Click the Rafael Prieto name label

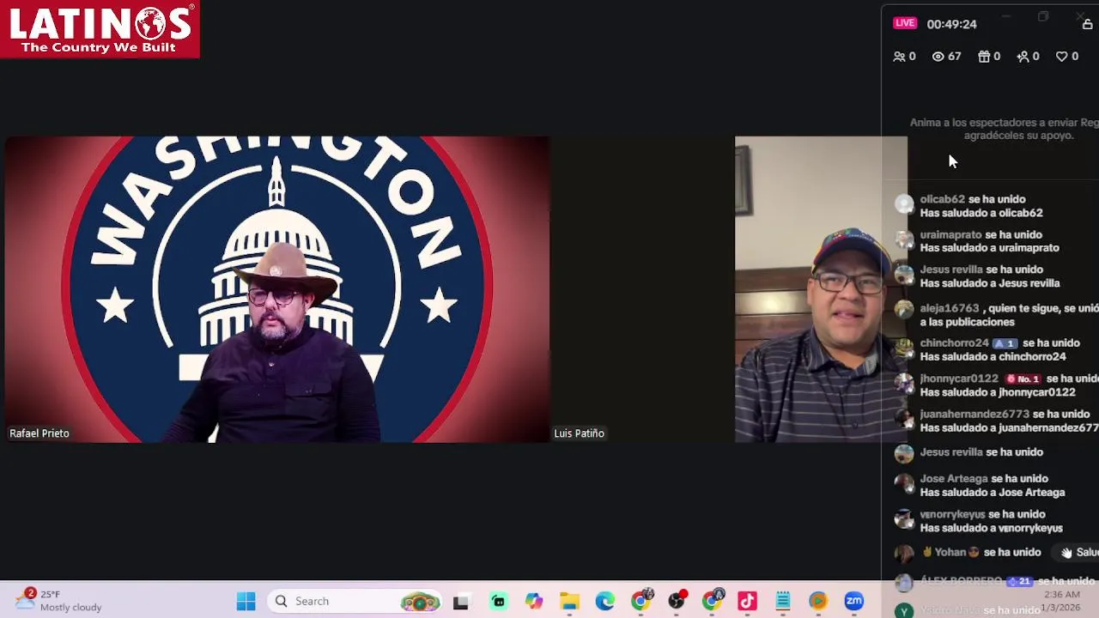tap(39, 433)
